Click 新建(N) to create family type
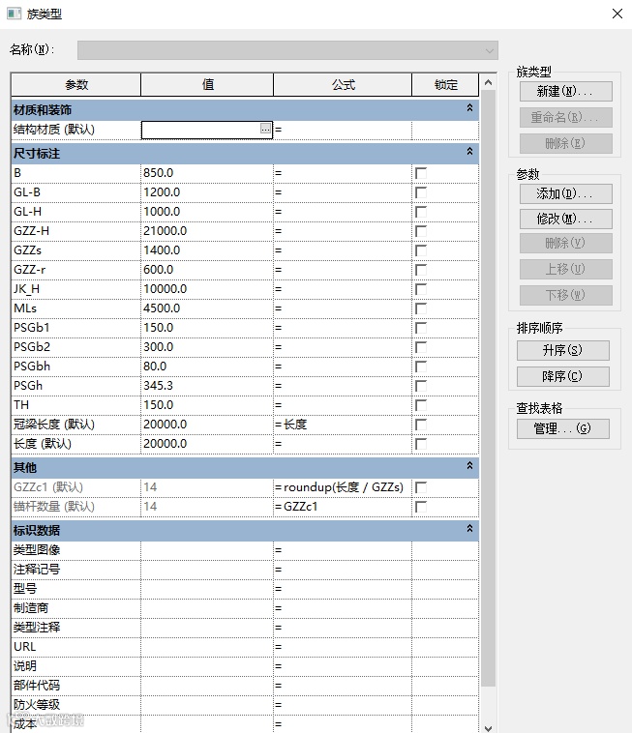Viewport: 632px width, 733px height. pos(565,91)
